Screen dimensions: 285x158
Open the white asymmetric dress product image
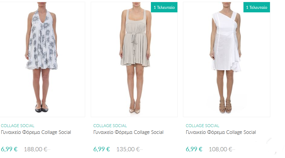(x=226, y=59)
